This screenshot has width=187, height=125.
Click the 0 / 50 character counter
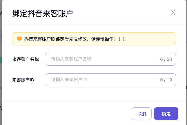click(x=166, y=59)
